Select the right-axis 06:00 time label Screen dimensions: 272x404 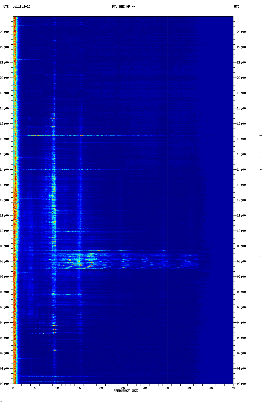pyautogui.click(x=241, y=292)
